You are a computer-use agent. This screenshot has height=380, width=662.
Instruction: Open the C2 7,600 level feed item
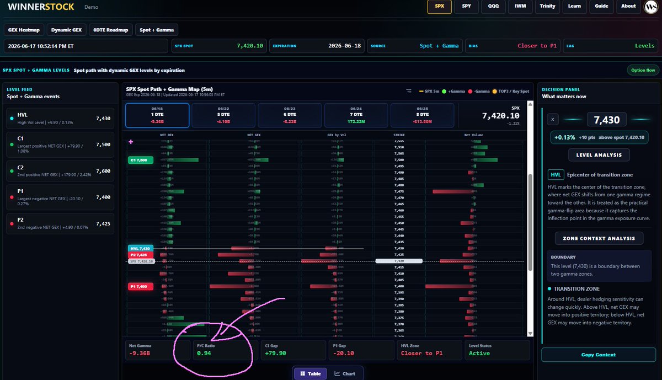click(x=59, y=171)
